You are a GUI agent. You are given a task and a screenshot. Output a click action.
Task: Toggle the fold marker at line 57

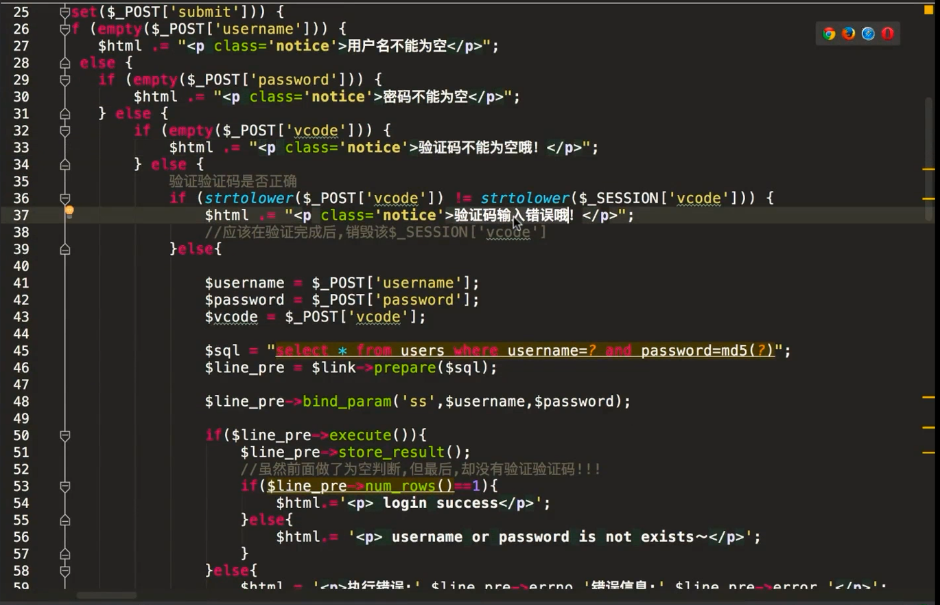click(x=65, y=553)
